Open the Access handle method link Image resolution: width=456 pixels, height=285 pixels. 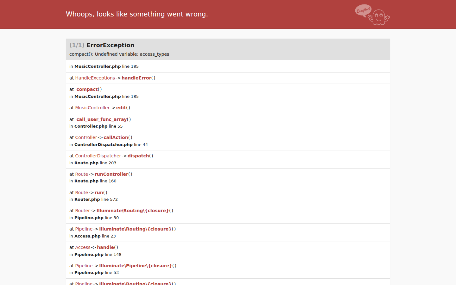pos(105,247)
